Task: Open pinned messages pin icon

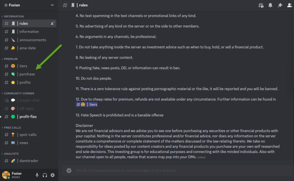Action: click(280, 5)
